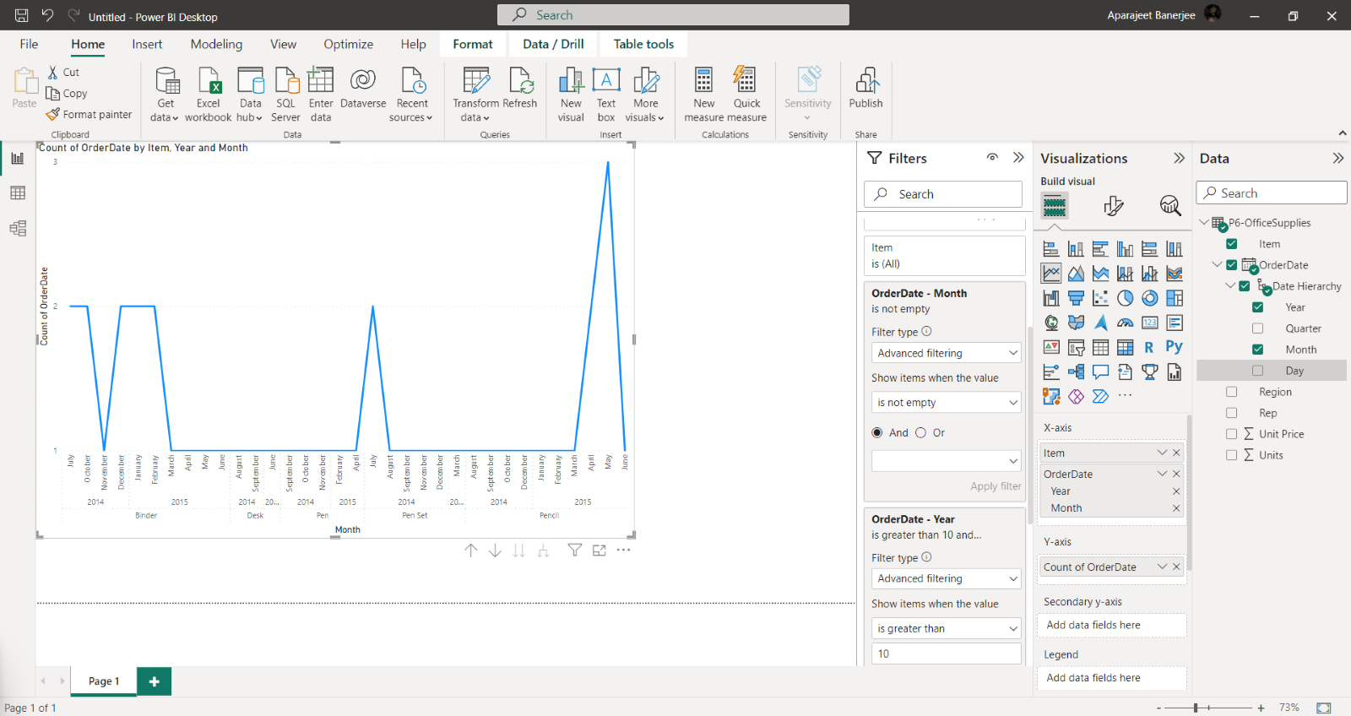
Task: Open the 'is not empty' condition dropdown
Action: (x=946, y=403)
